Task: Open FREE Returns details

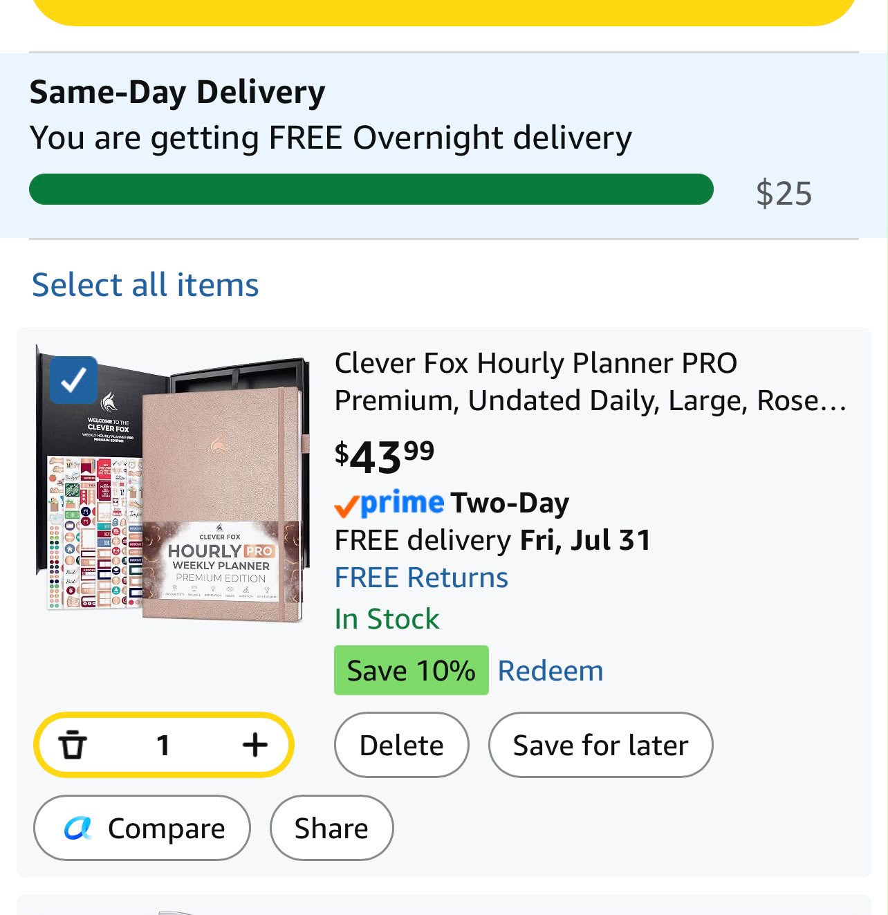Action: [x=421, y=577]
